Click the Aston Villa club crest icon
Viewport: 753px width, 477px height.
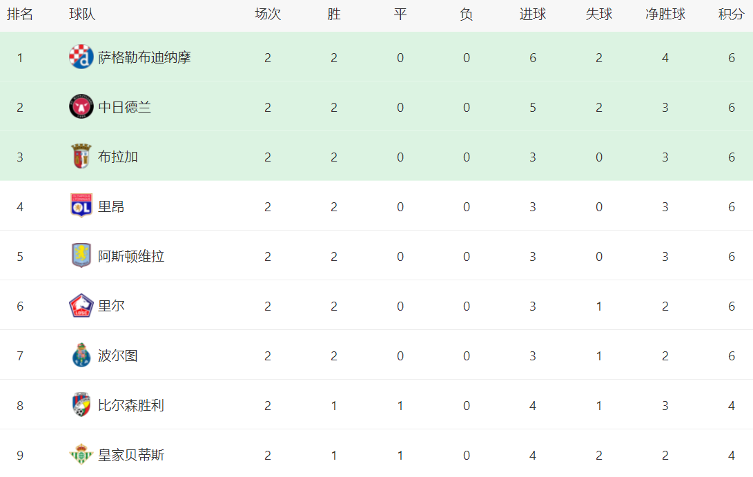pos(81,256)
